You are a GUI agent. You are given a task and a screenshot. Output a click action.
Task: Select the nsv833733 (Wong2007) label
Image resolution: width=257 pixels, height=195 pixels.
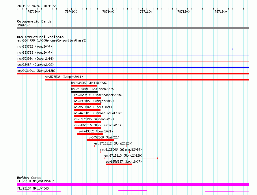[x=35, y=52]
